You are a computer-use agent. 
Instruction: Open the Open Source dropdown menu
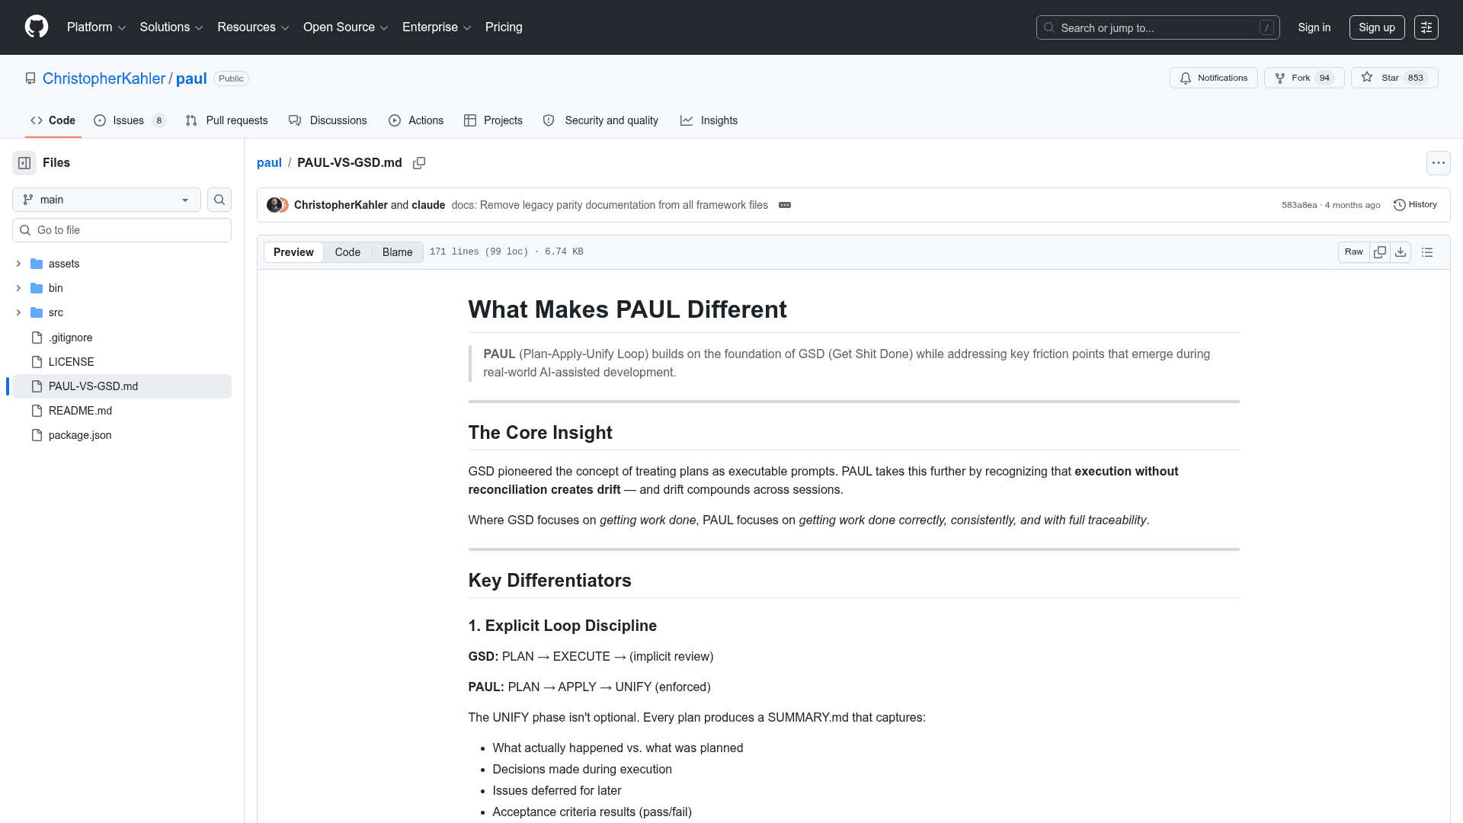point(346,27)
